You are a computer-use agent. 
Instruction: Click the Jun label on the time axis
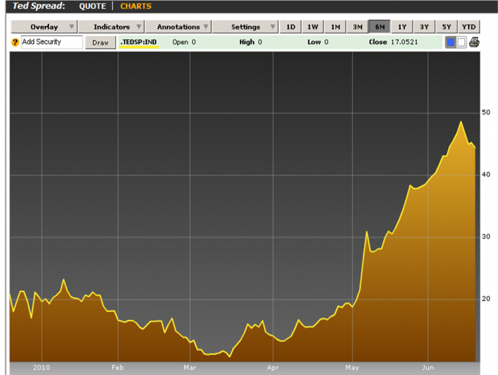(x=428, y=367)
